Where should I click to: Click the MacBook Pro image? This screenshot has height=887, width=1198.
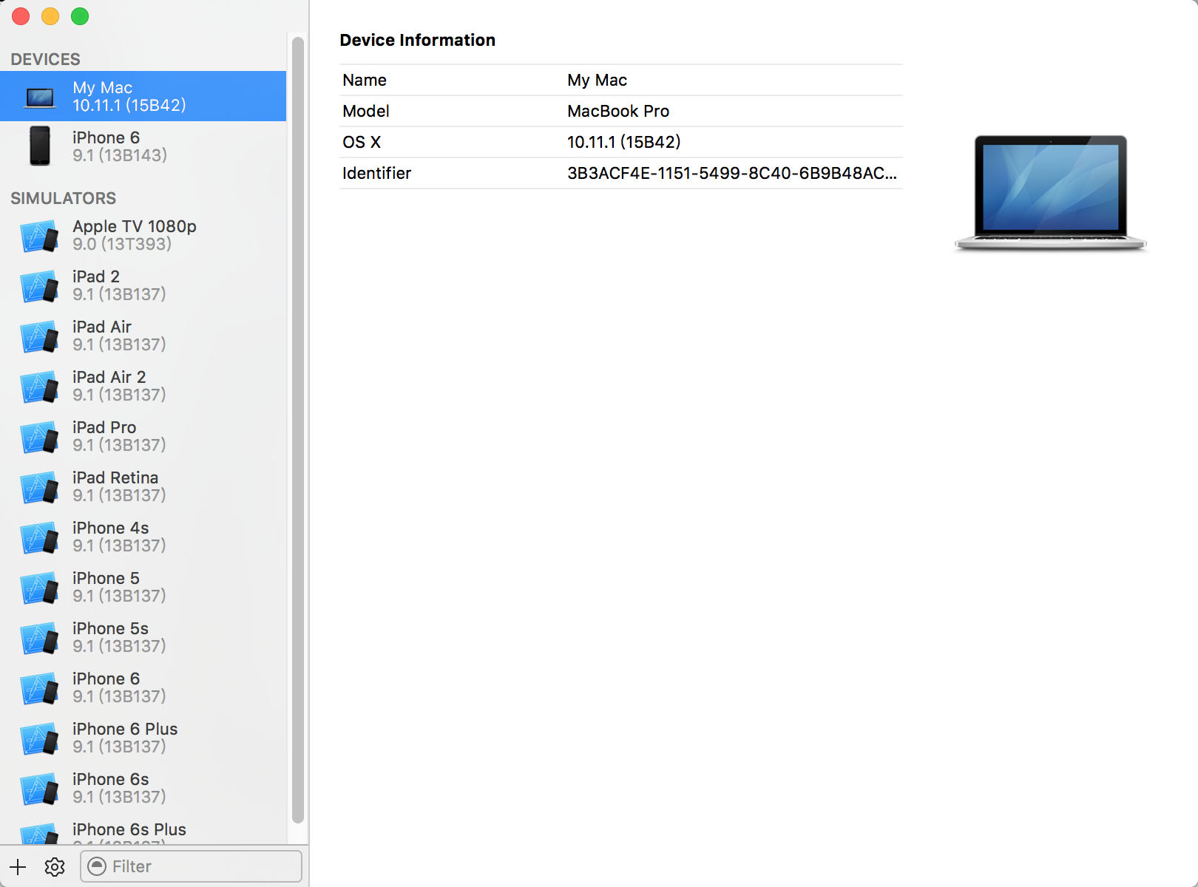(x=1050, y=194)
